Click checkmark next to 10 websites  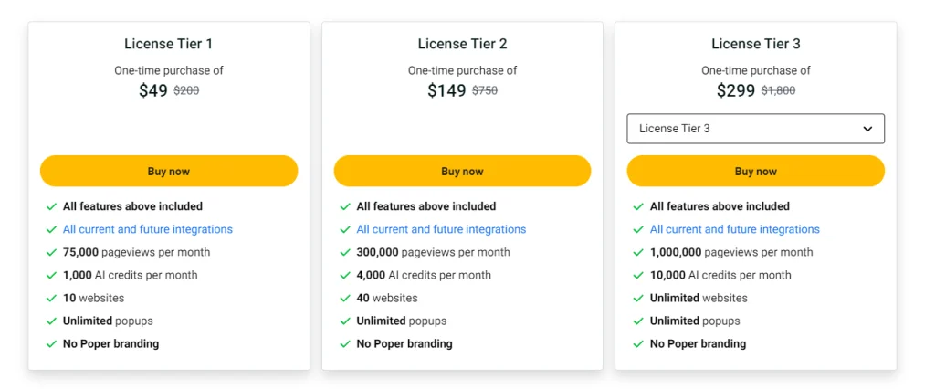[x=51, y=299]
